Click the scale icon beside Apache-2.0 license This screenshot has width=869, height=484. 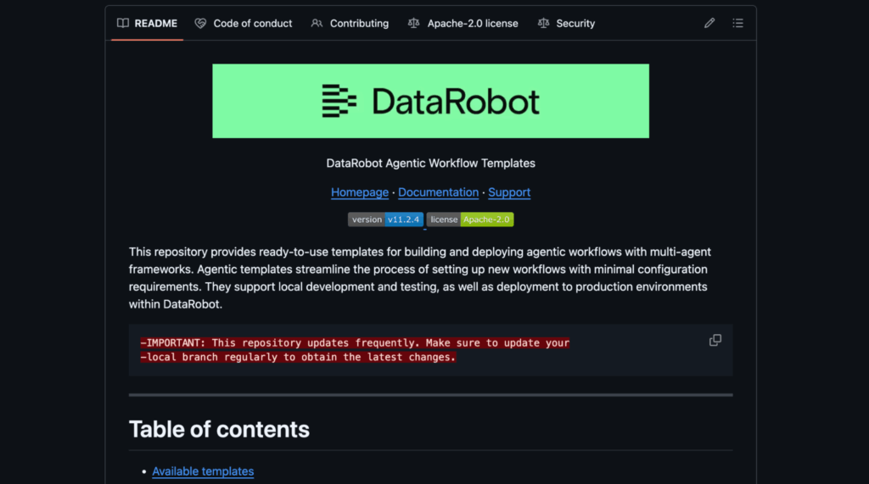coord(413,24)
